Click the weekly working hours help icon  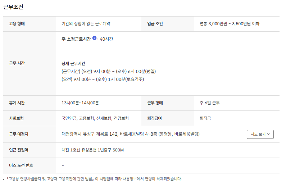94,38
